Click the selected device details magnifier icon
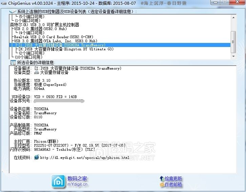 coord(13,63)
